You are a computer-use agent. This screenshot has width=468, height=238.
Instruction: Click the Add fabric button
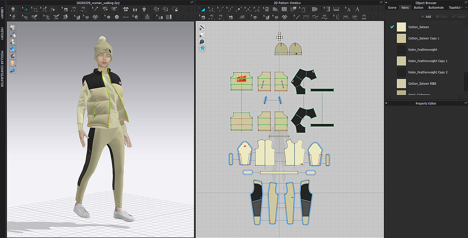pyautogui.click(x=426, y=16)
